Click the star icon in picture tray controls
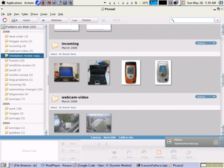 (x=88, y=144)
